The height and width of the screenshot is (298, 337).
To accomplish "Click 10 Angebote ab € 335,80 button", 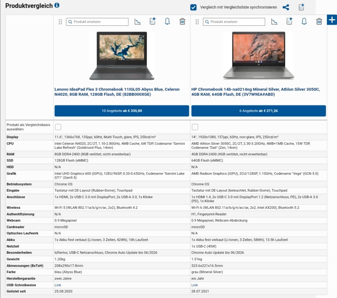I will click(122, 111).
